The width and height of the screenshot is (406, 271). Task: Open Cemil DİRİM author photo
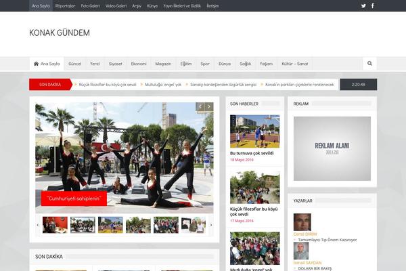302,222
